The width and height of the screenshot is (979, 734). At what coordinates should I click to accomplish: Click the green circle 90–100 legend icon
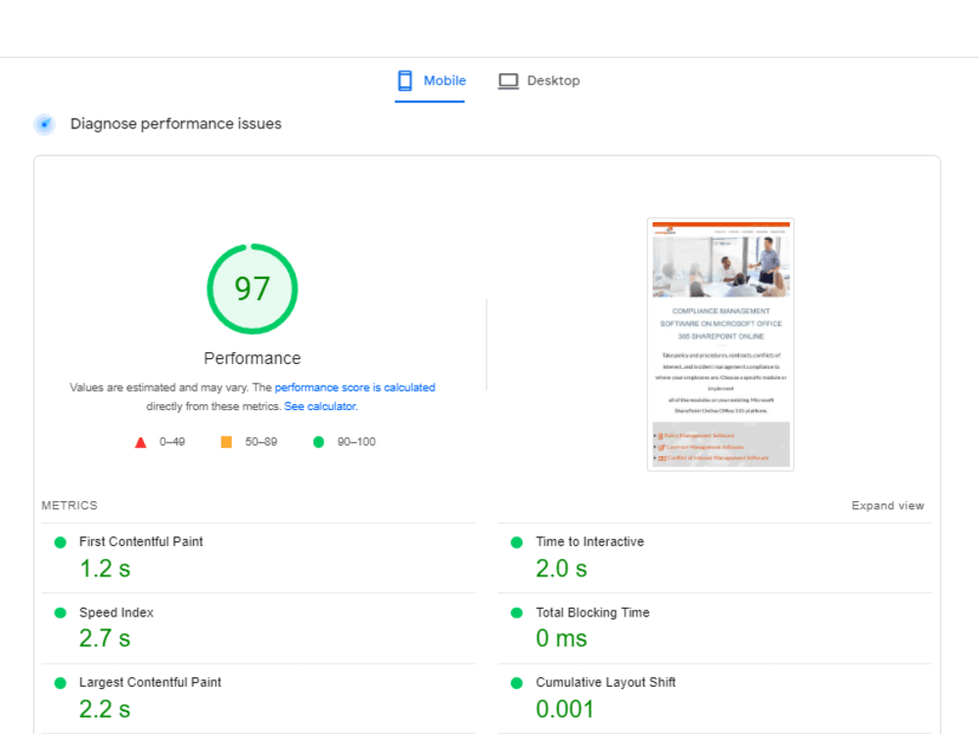pyautogui.click(x=318, y=442)
